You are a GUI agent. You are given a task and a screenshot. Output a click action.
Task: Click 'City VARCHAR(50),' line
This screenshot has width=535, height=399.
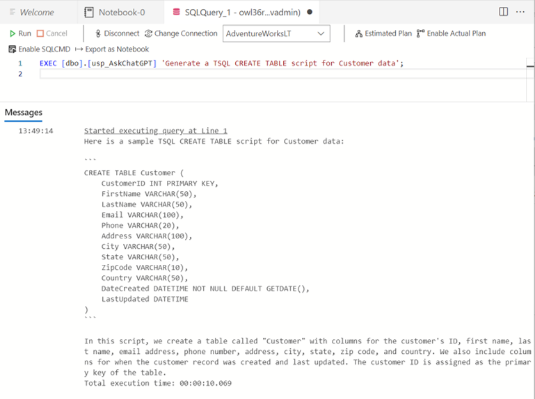pos(138,247)
